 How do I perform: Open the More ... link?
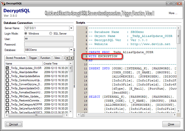tap(173, 13)
